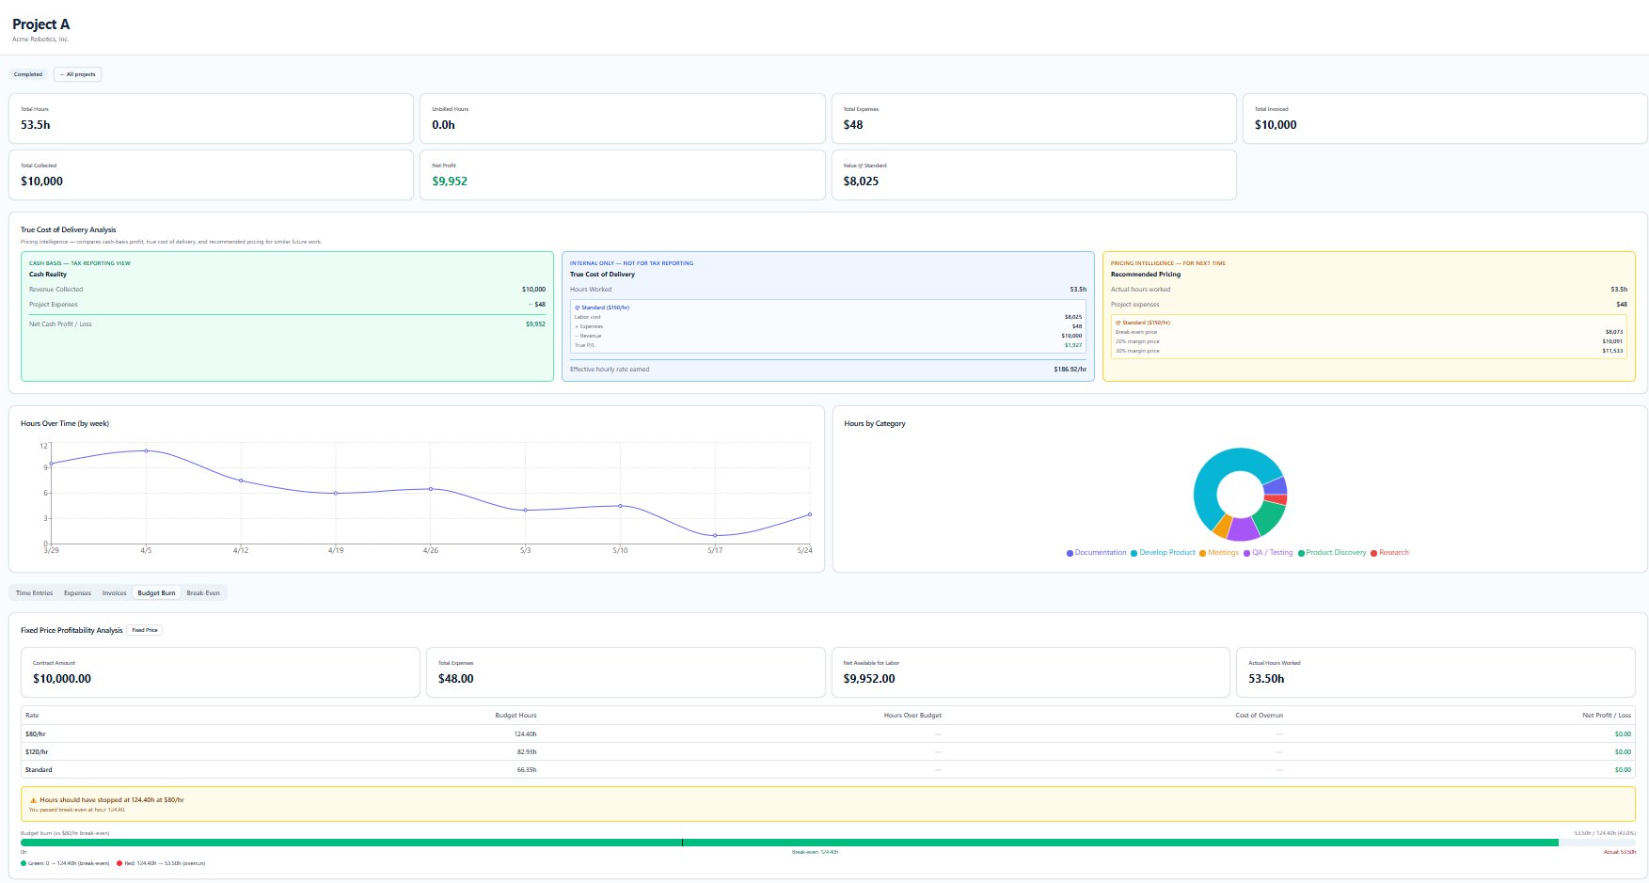
Task: Click the 82.93h budget hours cell
Action: (x=527, y=752)
